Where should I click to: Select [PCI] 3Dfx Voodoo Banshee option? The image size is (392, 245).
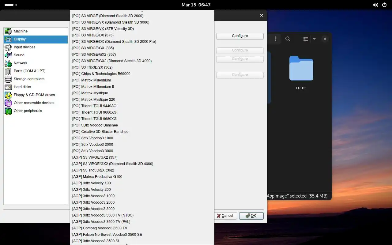tap(142, 125)
